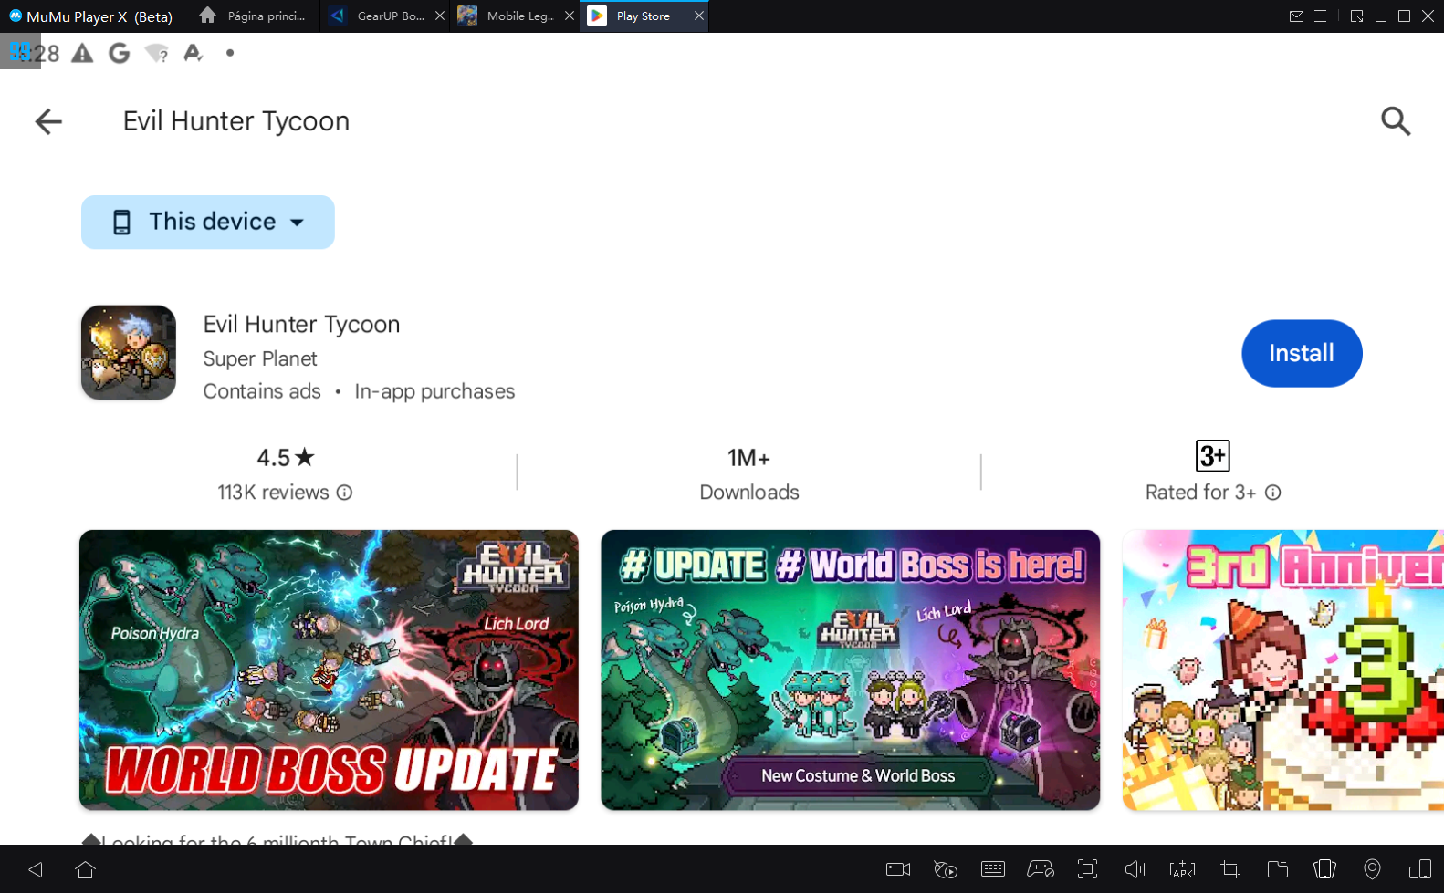
Task: Open the shared files folder icon
Action: (x=1278, y=869)
